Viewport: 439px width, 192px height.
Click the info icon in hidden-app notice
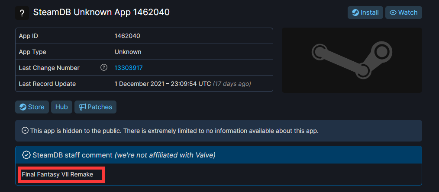tap(25, 131)
